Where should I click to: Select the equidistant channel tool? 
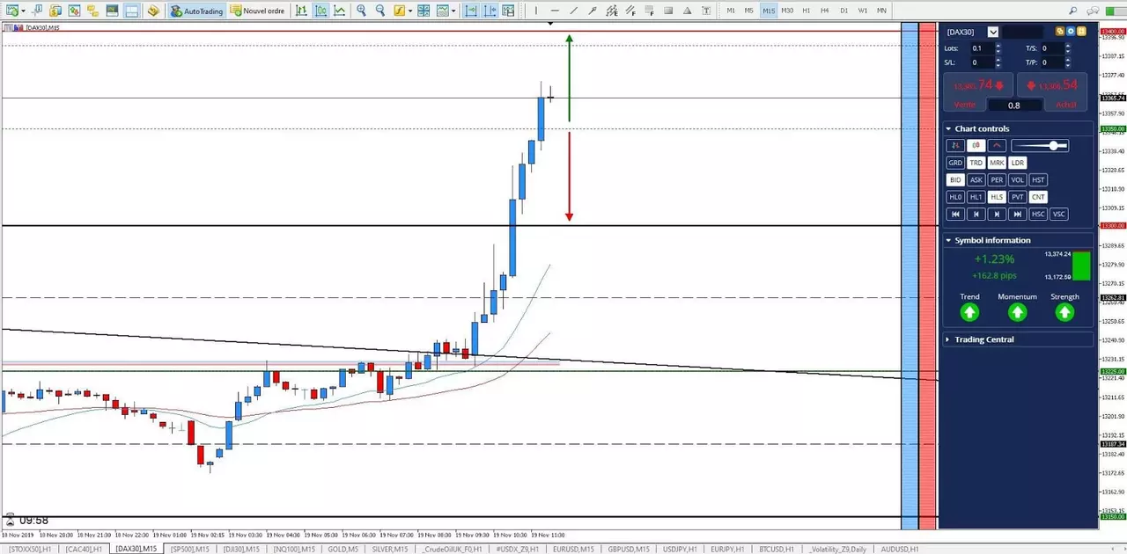point(612,11)
